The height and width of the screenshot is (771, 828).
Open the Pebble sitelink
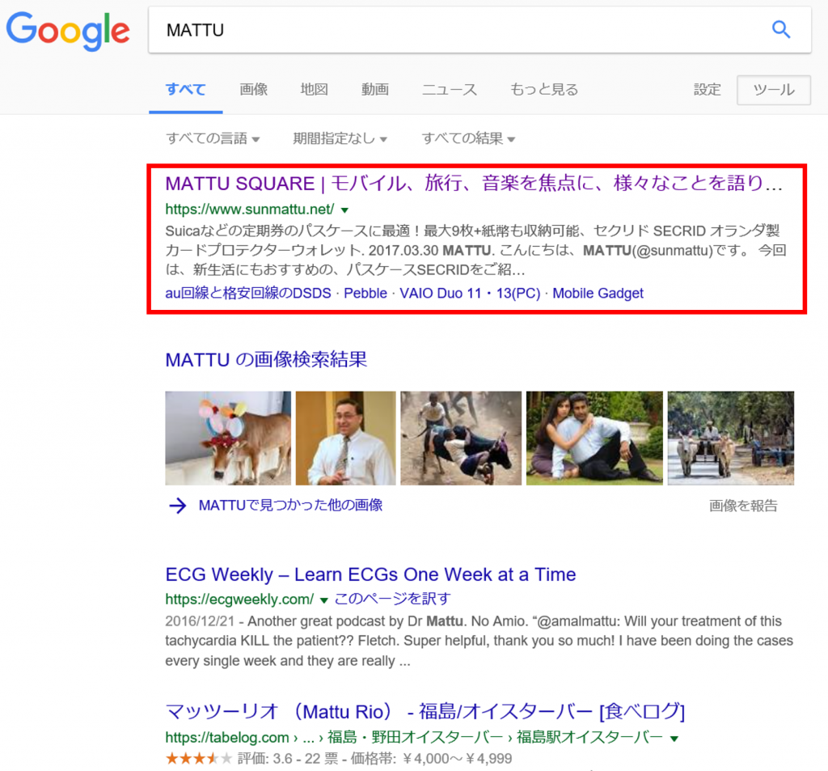click(x=365, y=294)
